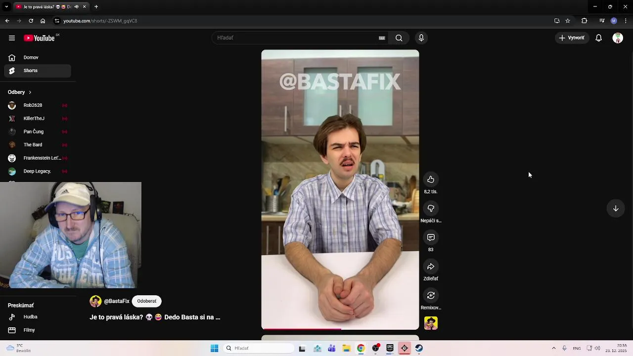The height and width of the screenshot is (356, 633).
Task: Install app icon in address bar
Action: pyautogui.click(x=557, y=21)
